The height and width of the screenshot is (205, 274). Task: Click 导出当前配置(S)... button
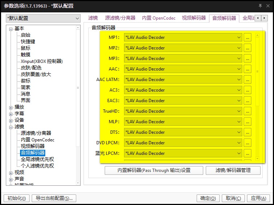[x=54, y=198]
